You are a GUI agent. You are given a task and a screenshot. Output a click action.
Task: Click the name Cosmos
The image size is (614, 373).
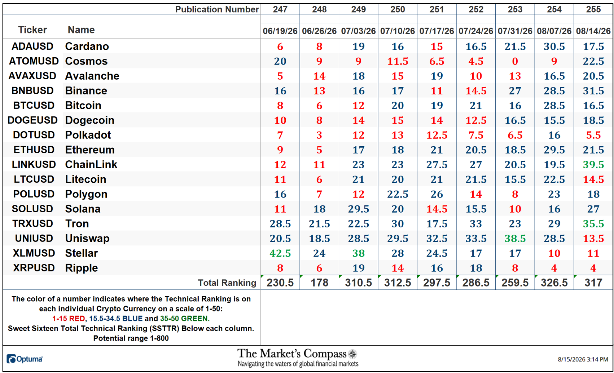(x=86, y=61)
